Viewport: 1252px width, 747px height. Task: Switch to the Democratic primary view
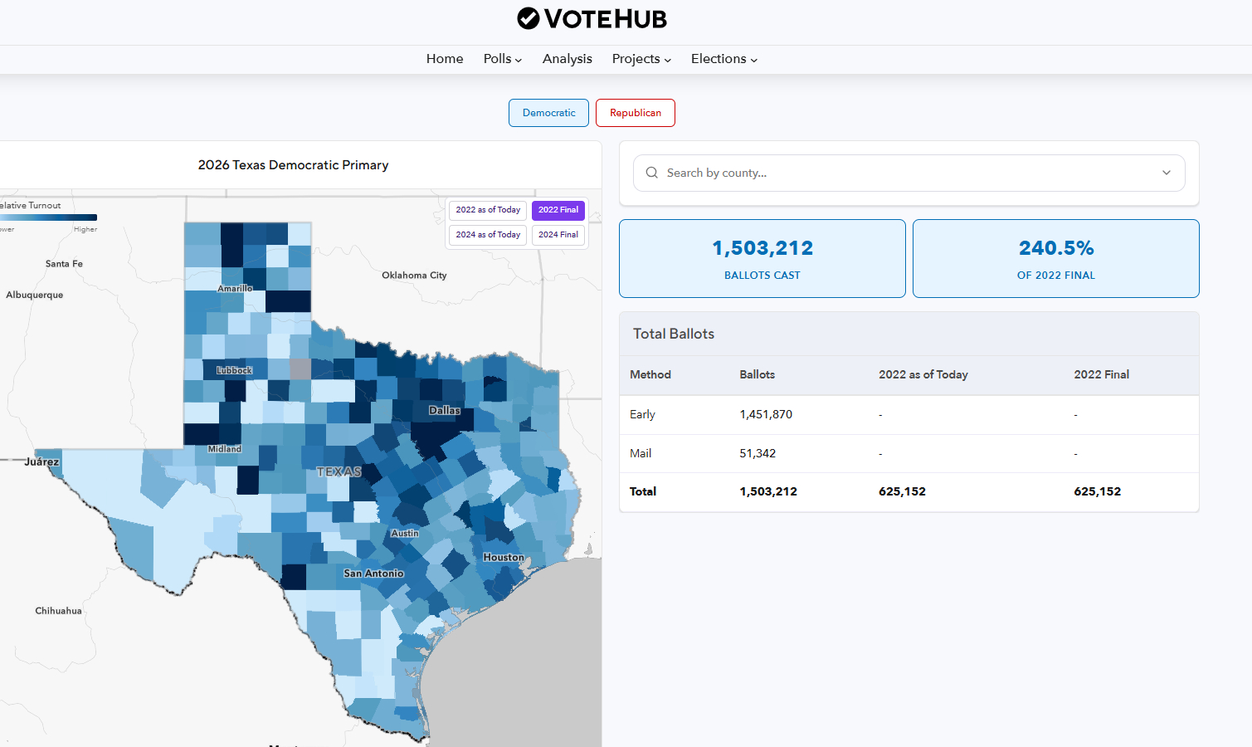[548, 113]
